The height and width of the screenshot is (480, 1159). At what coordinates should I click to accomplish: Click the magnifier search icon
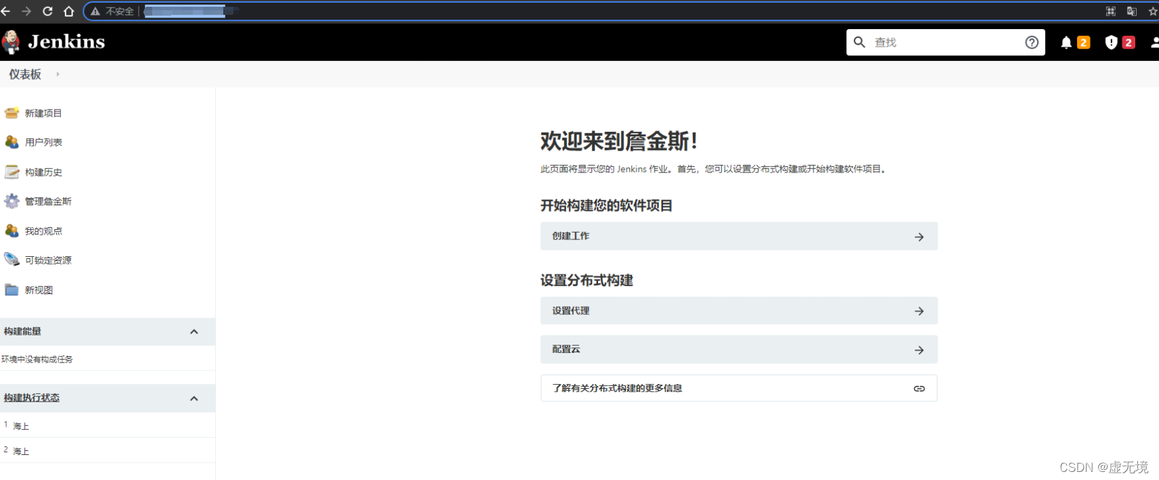point(859,42)
